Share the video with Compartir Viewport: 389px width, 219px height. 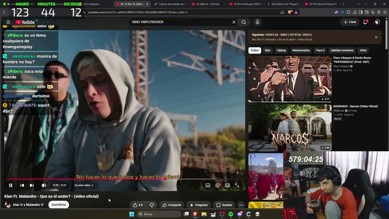pos(172,205)
